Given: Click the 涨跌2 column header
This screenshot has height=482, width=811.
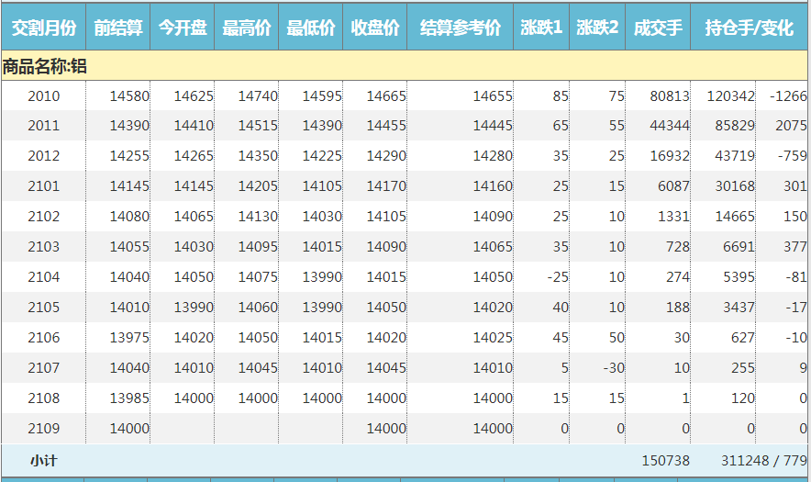Looking at the screenshot, I should 597,28.
